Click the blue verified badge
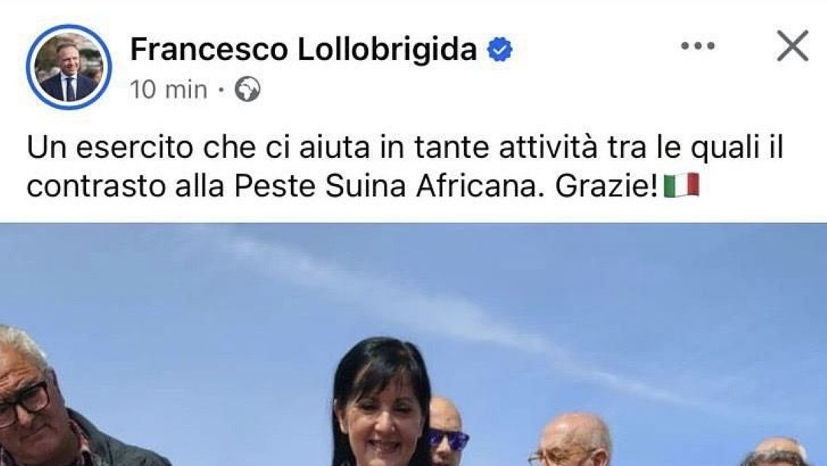The height and width of the screenshot is (466, 827). point(500,50)
